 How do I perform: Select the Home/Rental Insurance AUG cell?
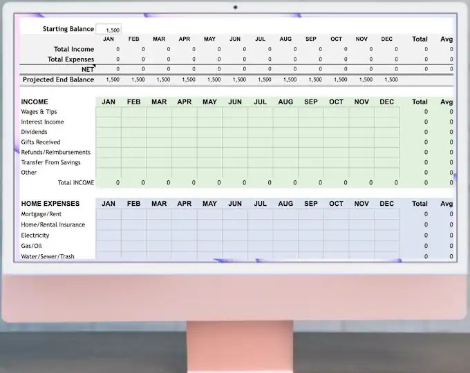click(285, 224)
